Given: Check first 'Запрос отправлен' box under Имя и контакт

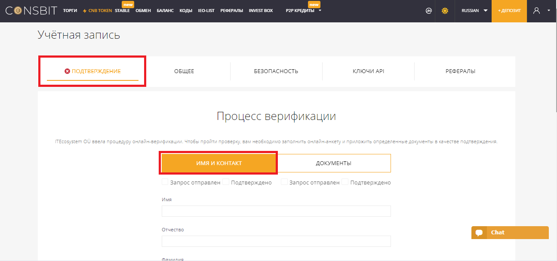Looking at the screenshot, I should pos(165,182).
